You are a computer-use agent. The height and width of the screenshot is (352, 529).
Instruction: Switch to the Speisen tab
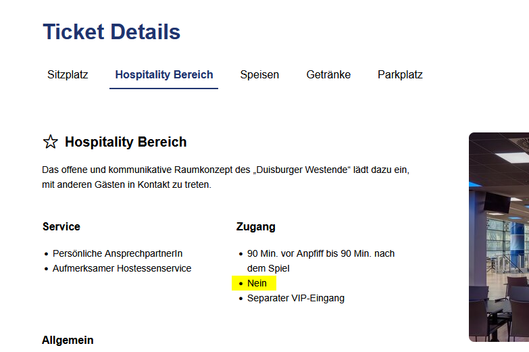click(x=259, y=74)
